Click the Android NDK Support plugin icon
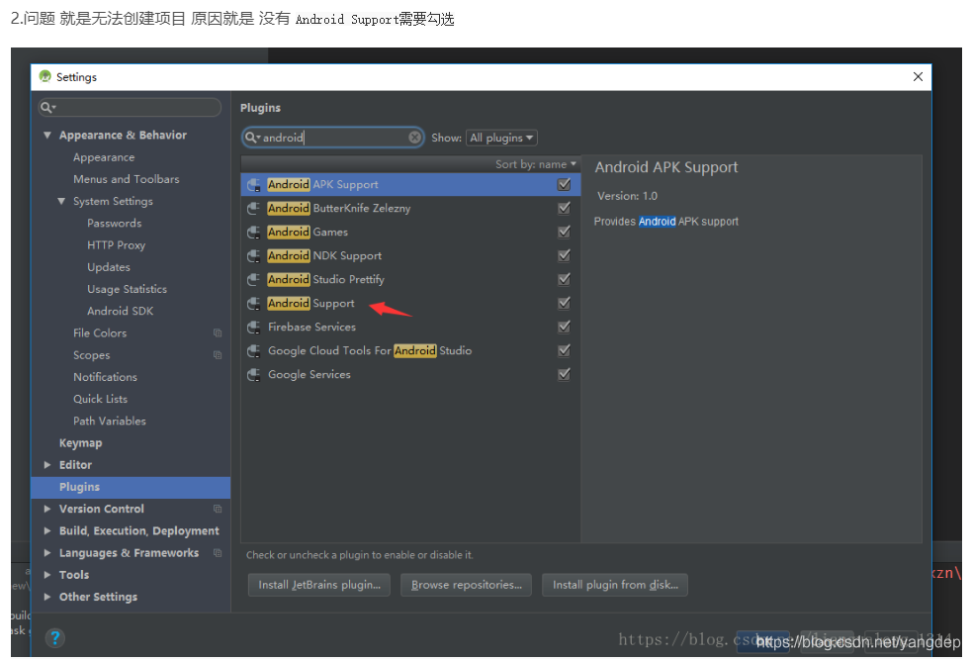This screenshot has height=661, width=971. (254, 256)
